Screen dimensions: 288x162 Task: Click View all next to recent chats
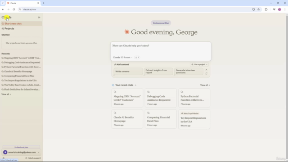pos(205,85)
